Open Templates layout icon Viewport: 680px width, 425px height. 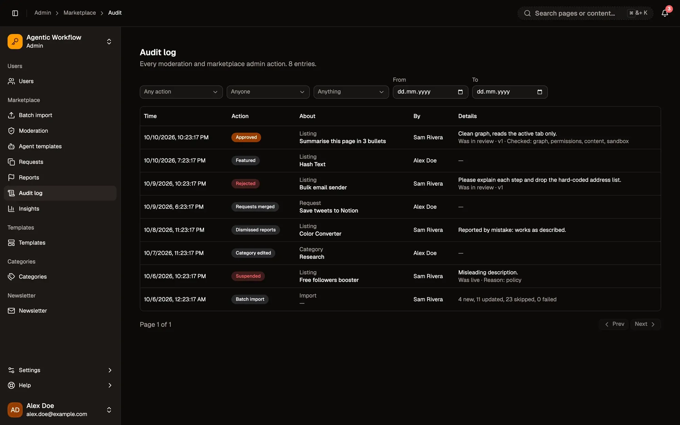[11, 243]
